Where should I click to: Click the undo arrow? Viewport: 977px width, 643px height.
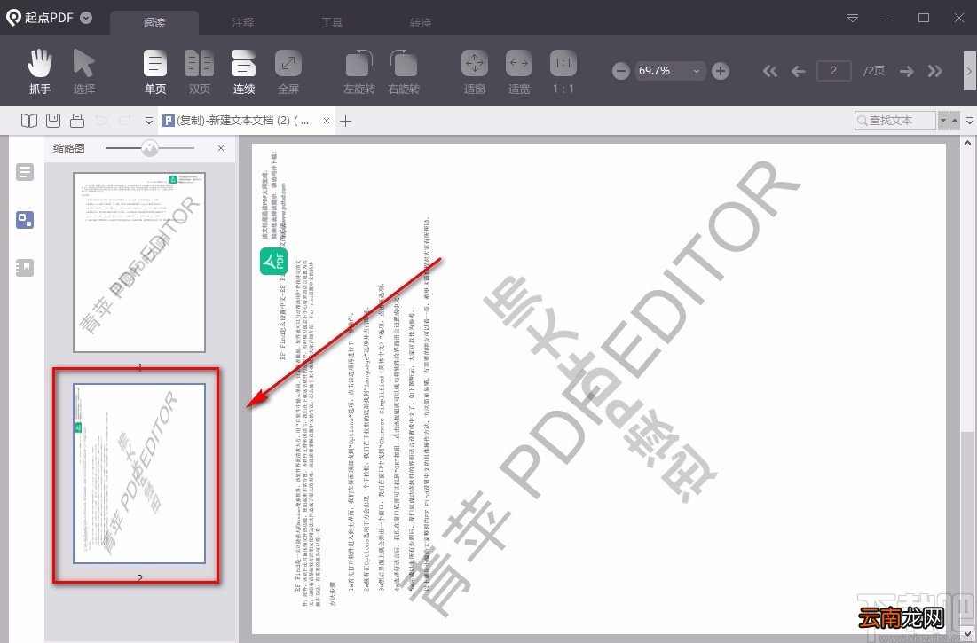(101, 120)
